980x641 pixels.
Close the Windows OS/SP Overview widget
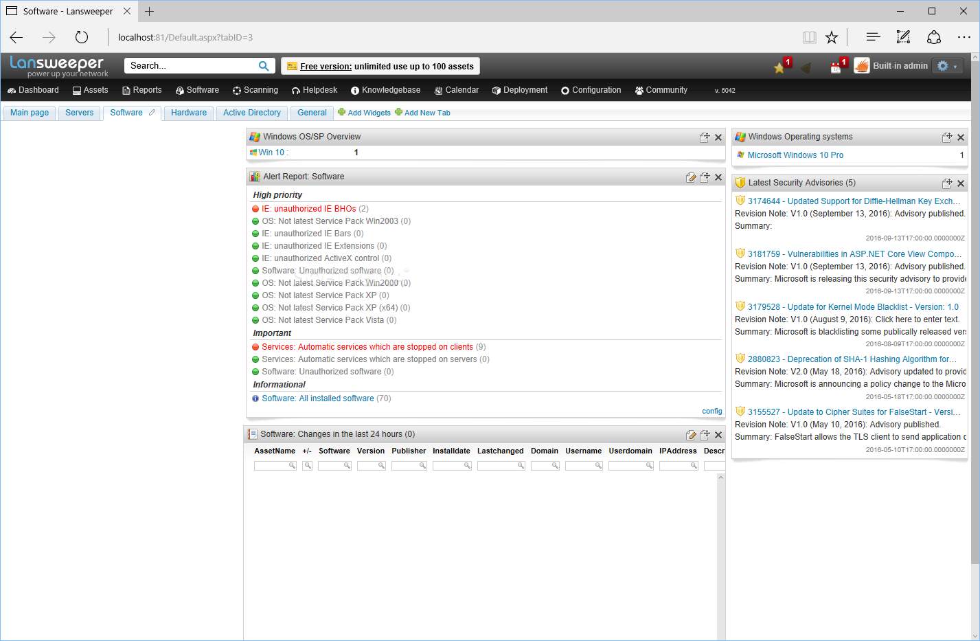click(x=718, y=137)
